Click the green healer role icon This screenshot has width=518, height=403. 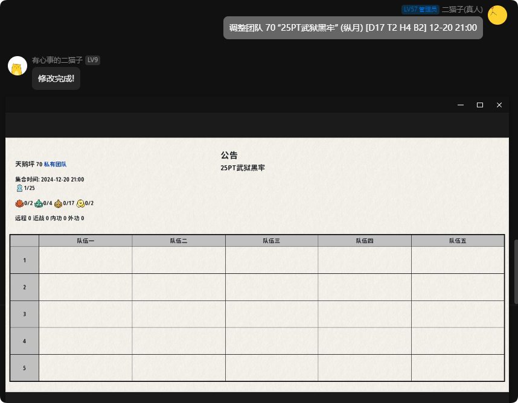39,203
